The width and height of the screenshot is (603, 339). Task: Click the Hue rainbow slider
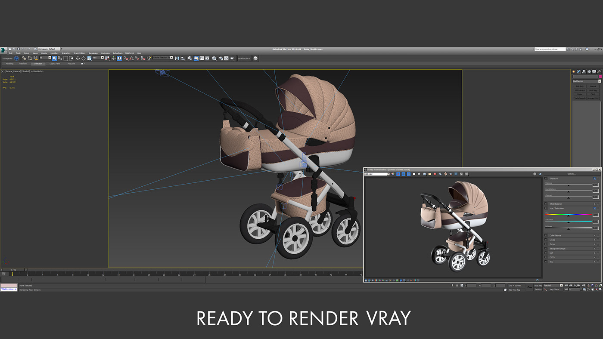(x=568, y=214)
